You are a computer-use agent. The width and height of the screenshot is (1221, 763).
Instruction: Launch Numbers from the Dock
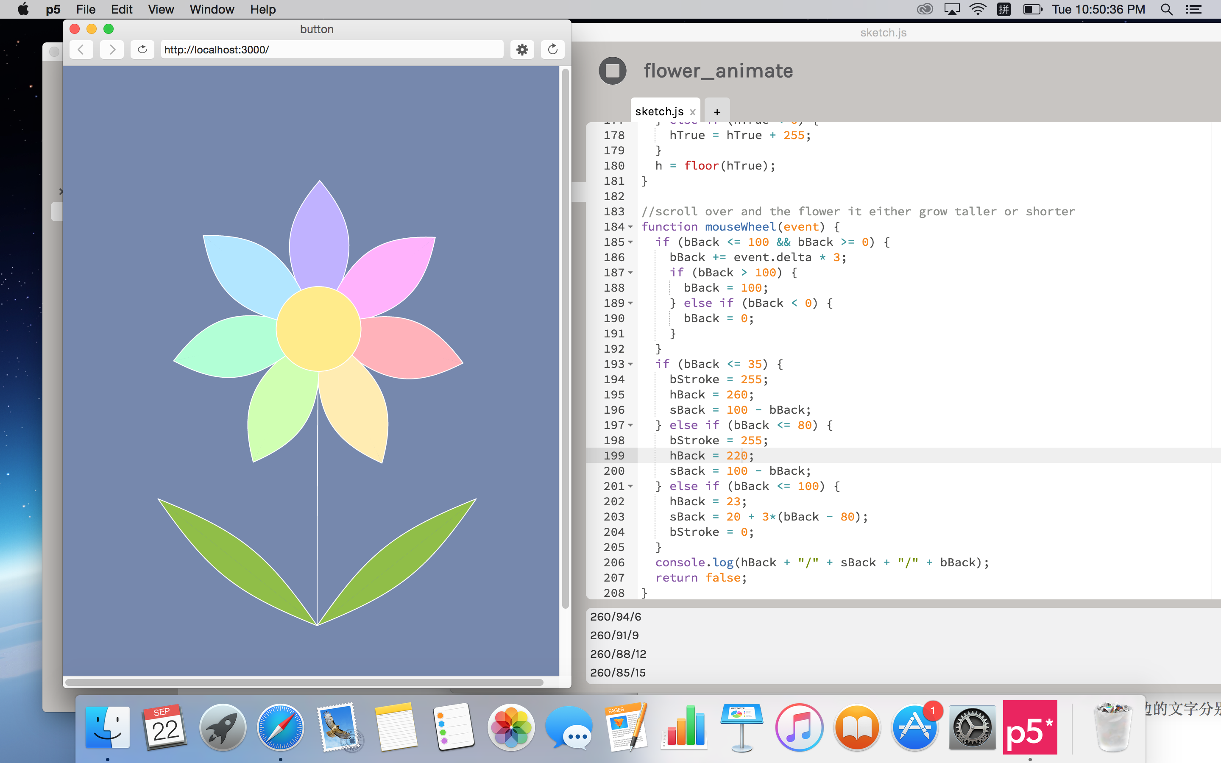[684, 727]
